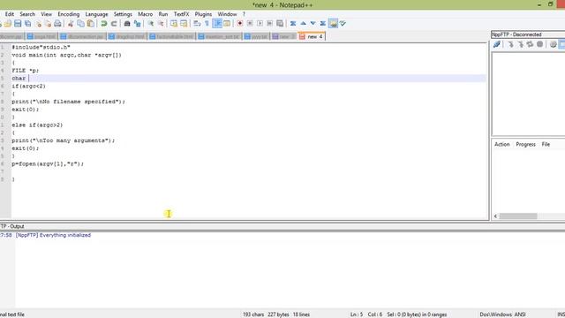Save the recorded macro from the toolbar
565x318 pixels.
[280, 24]
